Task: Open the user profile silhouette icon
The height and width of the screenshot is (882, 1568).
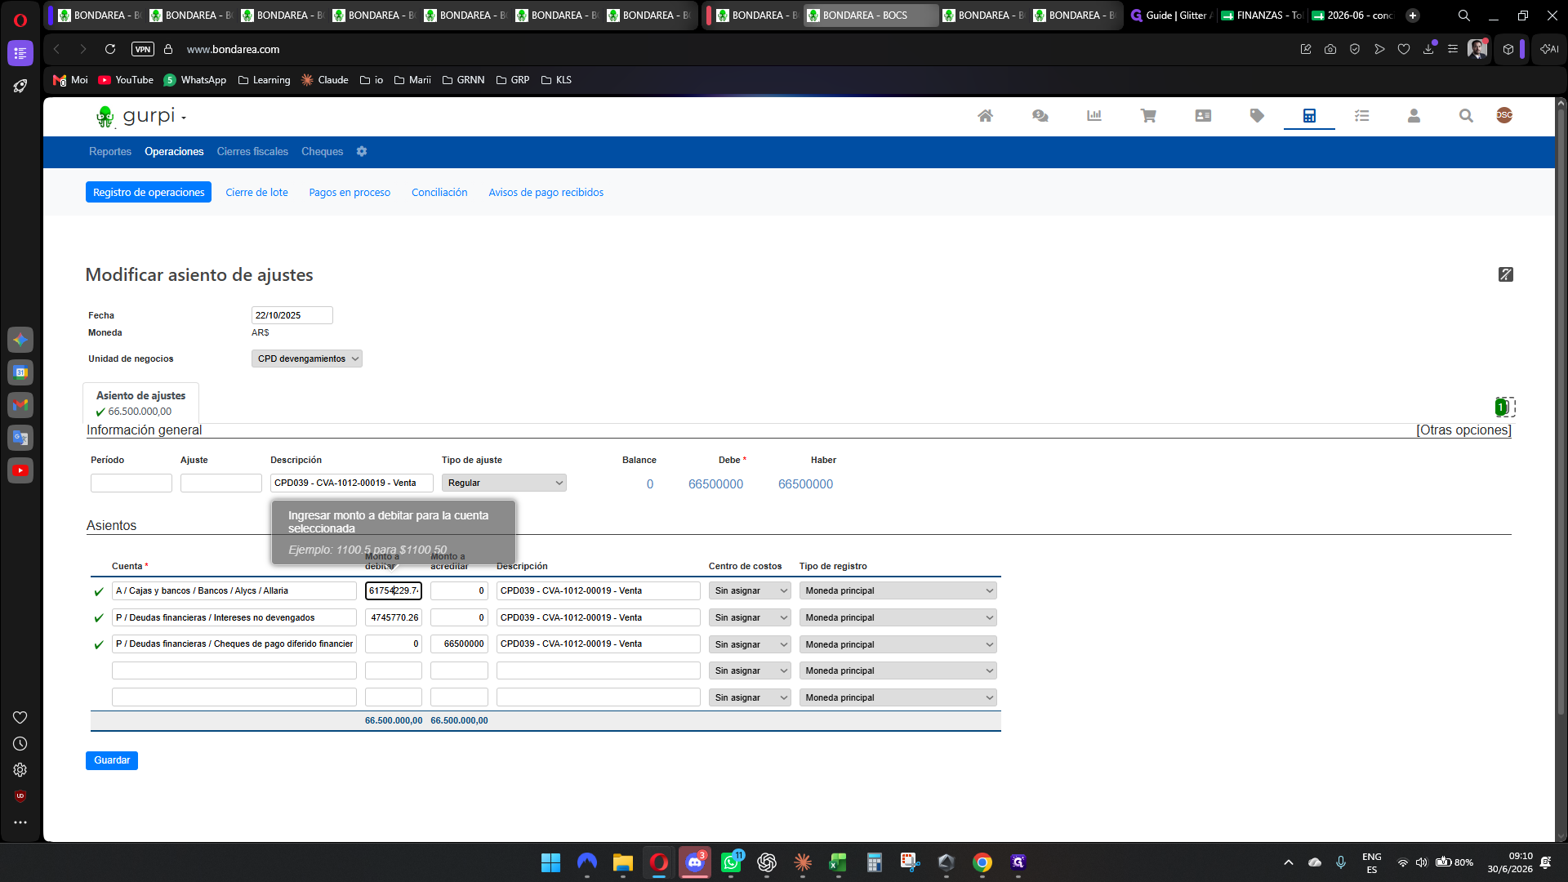Action: coord(1414,116)
